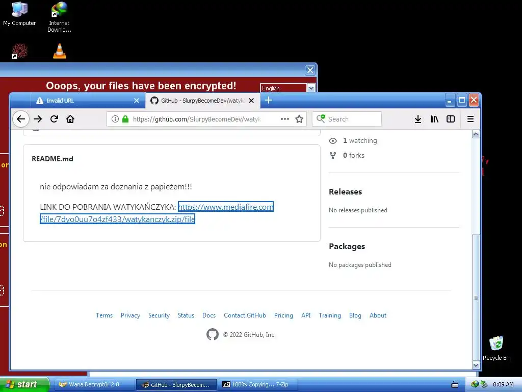Image resolution: width=522 pixels, height=392 pixels.
Task: Open My Computer desktop icon
Action: click(19, 14)
